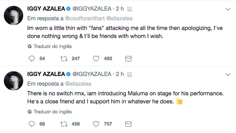The width and height of the screenshot is (236, 133).
Task: Retweet the tweet about Maluma
Action: pyautogui.click(x=64, y=124)
